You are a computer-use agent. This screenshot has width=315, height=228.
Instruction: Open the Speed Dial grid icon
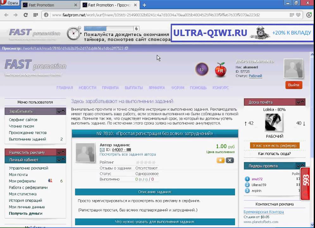coord(35,15)
